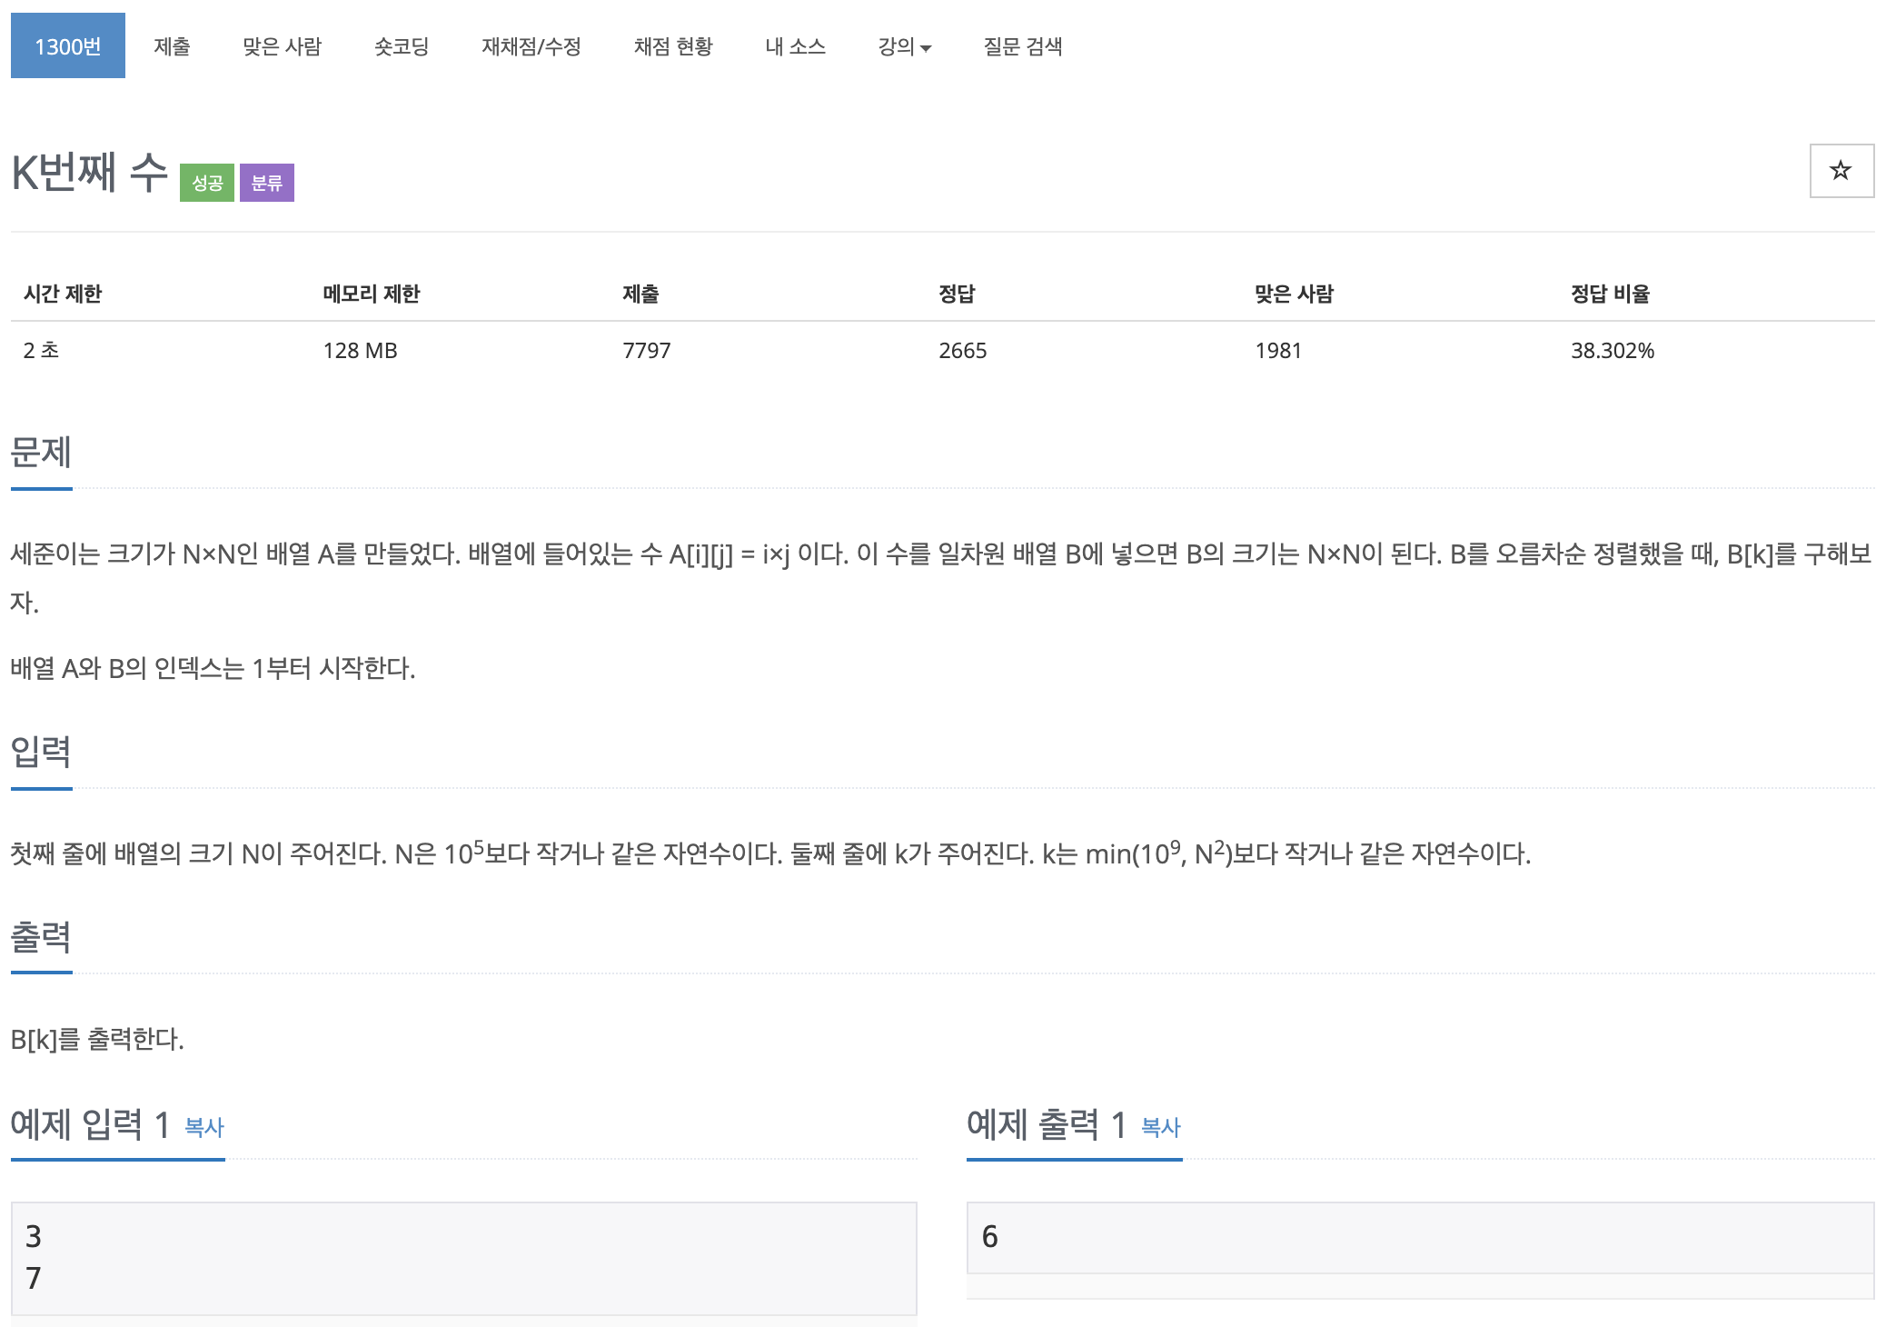The width and height of the screenshot is (1886, 1327).
Task: Click the K번째 수 problem title
Action: point(89,173)
